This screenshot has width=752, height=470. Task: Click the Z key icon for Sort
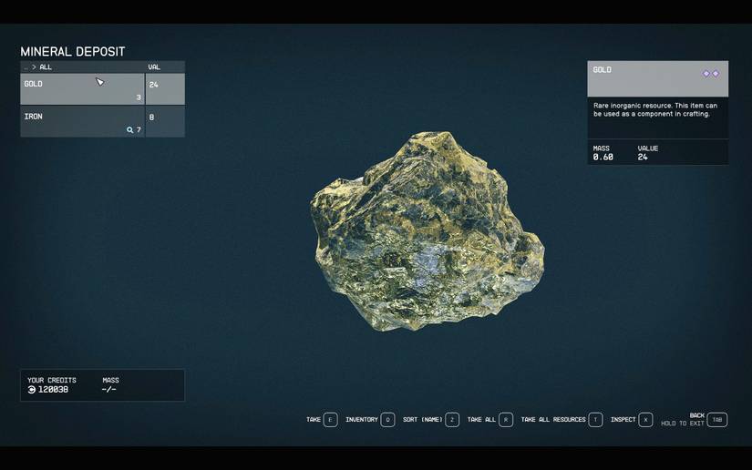tap(452, 420)
